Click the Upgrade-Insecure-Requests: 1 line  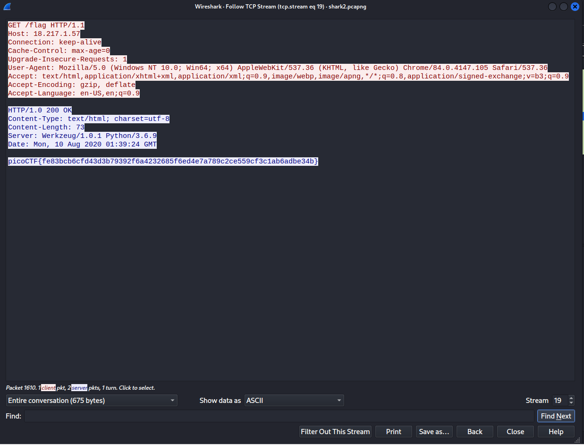[68, 60]
